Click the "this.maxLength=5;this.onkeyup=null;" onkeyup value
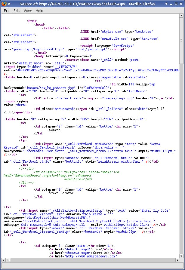This screenshot has width=185, height=270. click(x=54, y=225)
